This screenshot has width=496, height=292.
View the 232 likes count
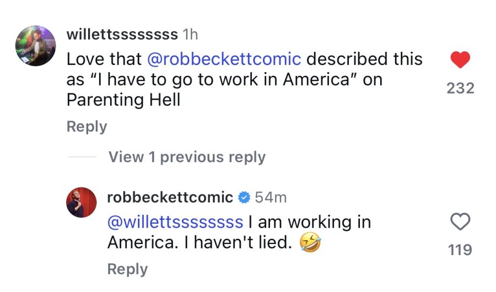pos(460,88)
